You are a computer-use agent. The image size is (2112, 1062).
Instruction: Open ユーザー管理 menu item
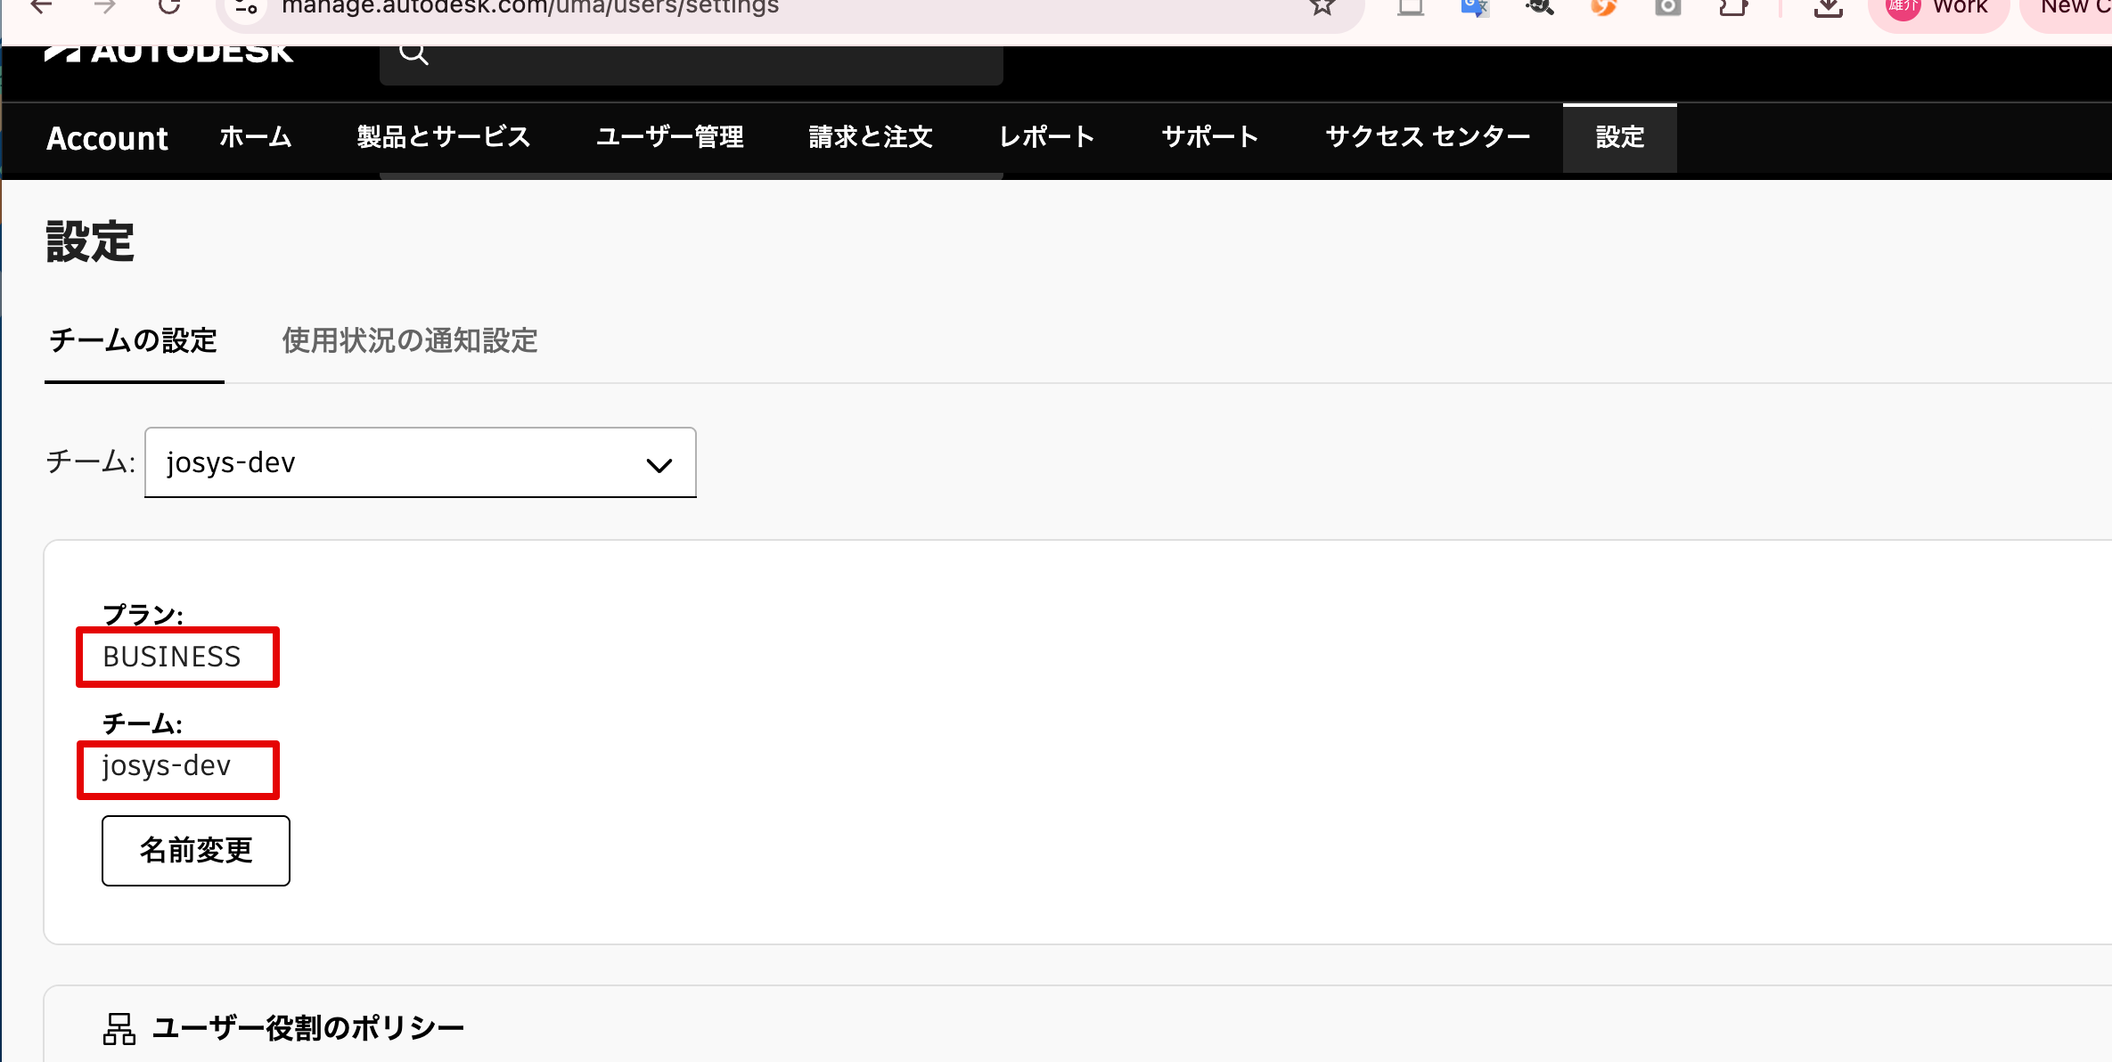pos(669,137)
